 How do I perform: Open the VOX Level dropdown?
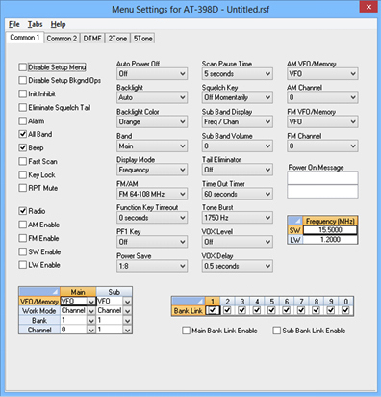238,242
